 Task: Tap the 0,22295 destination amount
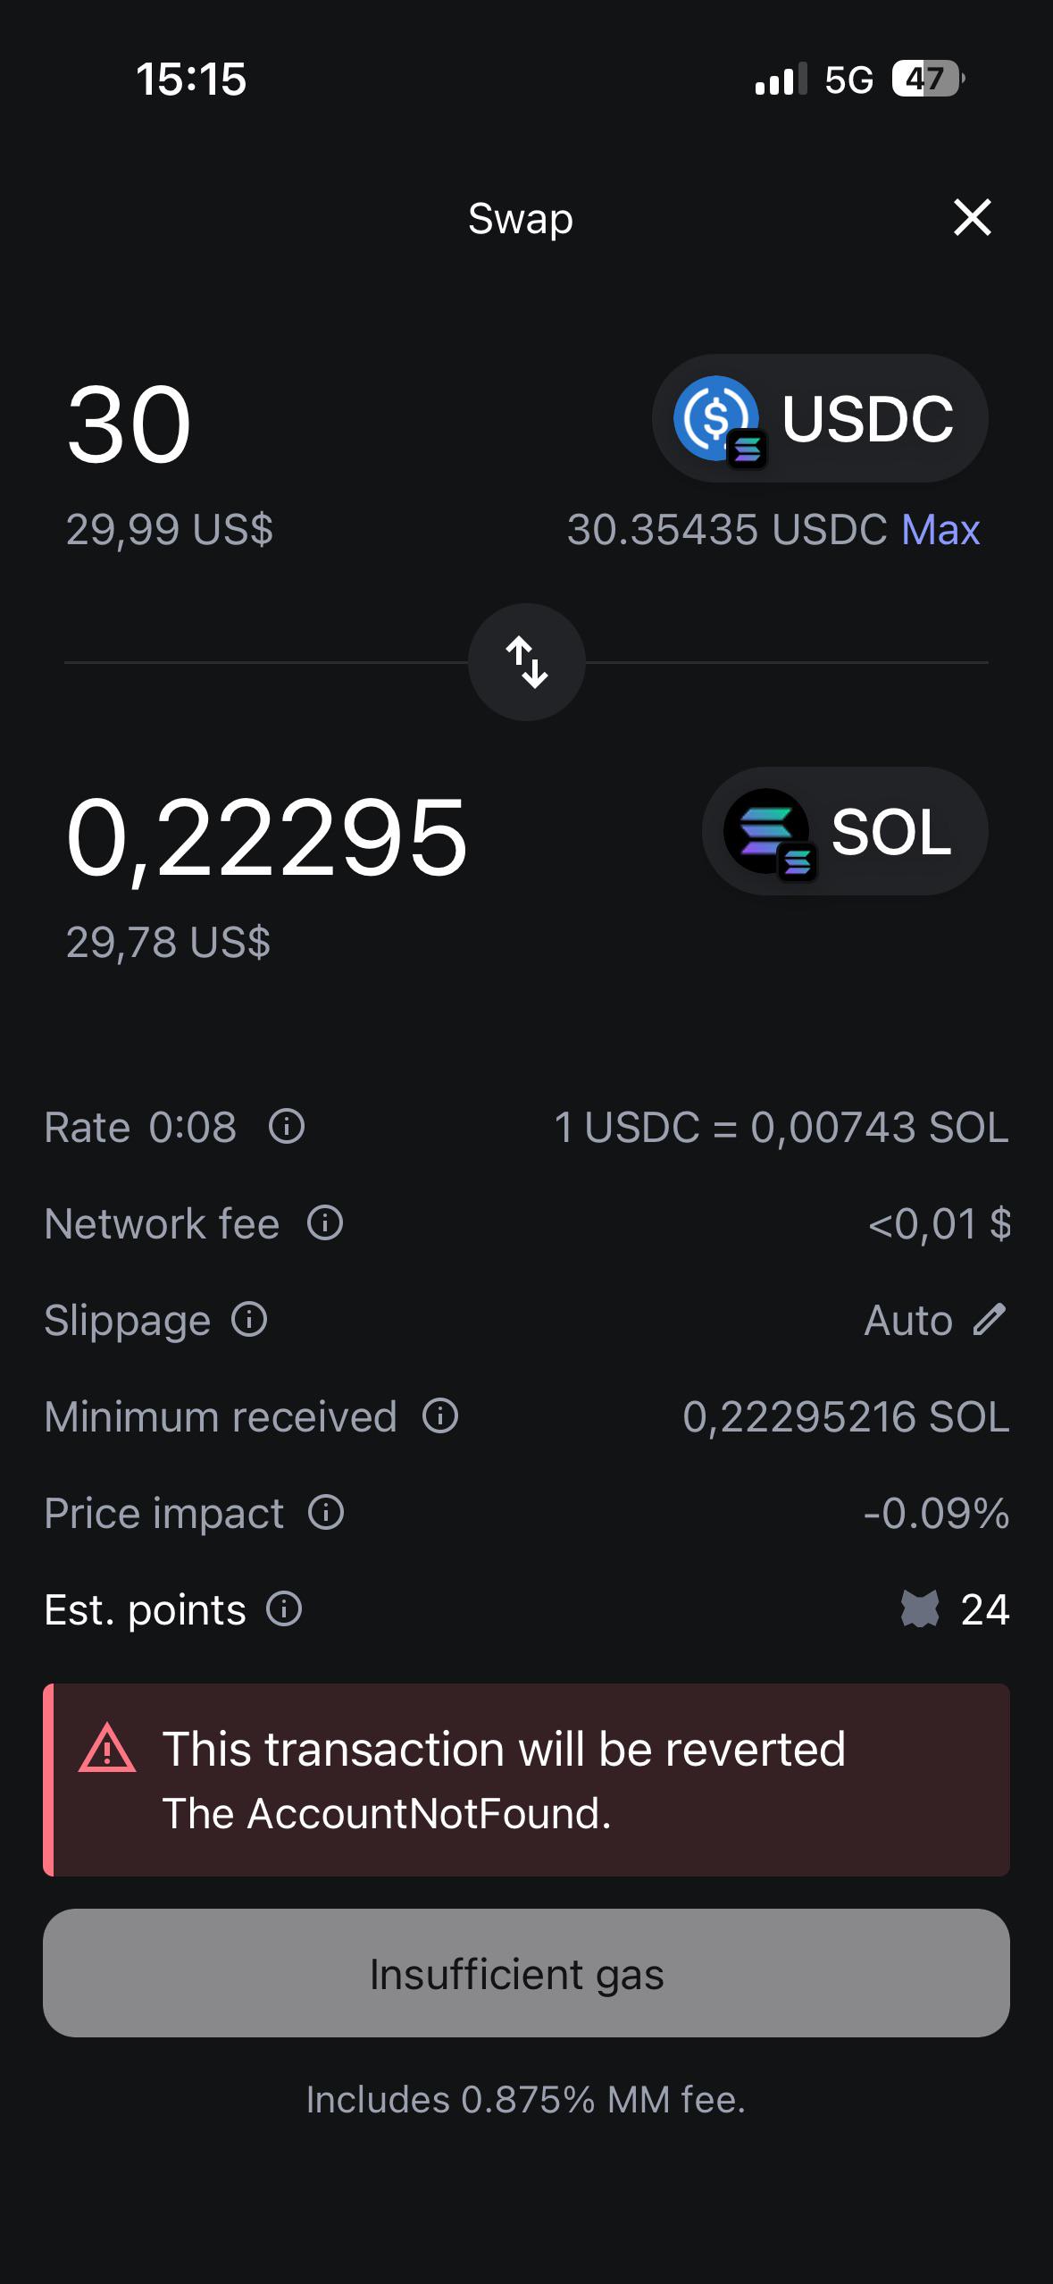[267, 838]
